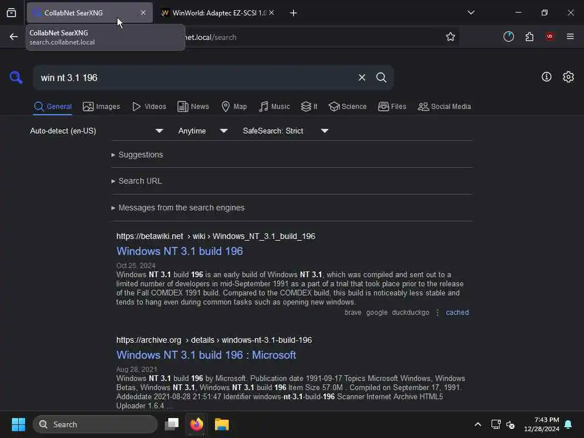This screenshot has height=438, width=584.
Task: Click the duckduckgo engine label
Action: [411, 313]
